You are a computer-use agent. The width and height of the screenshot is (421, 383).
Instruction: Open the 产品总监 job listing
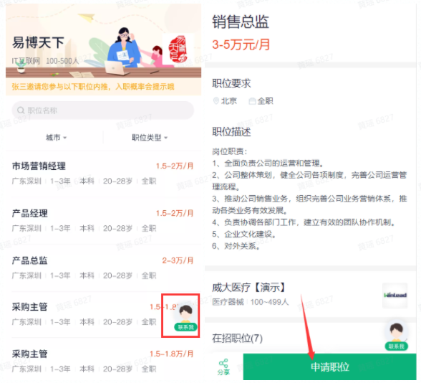click(103, 268)
